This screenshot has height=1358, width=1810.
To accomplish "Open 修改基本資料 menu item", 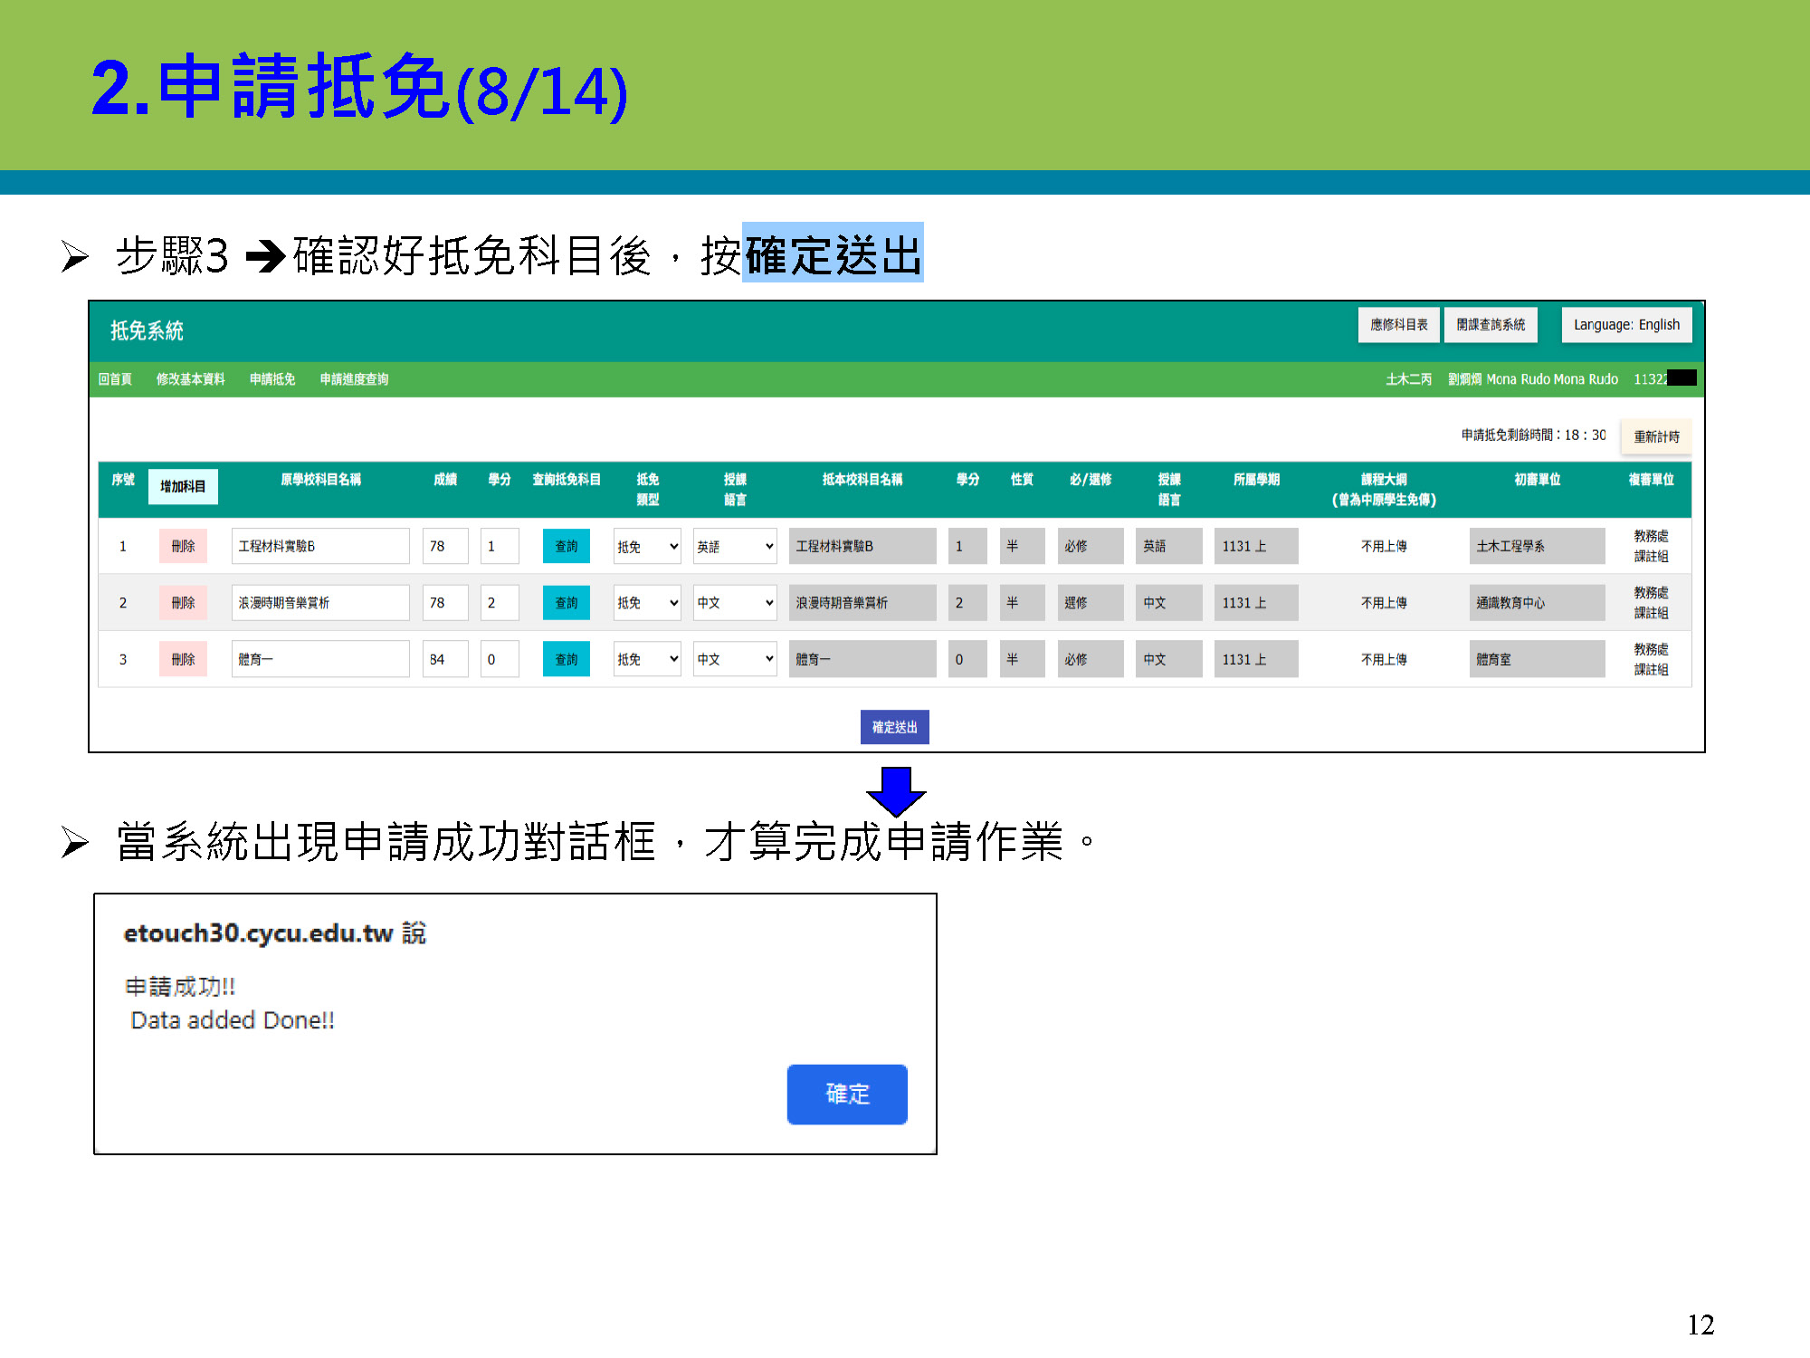I will 190,379.
